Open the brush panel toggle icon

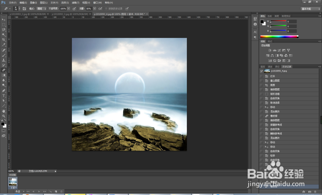click(x=24, y=9)
